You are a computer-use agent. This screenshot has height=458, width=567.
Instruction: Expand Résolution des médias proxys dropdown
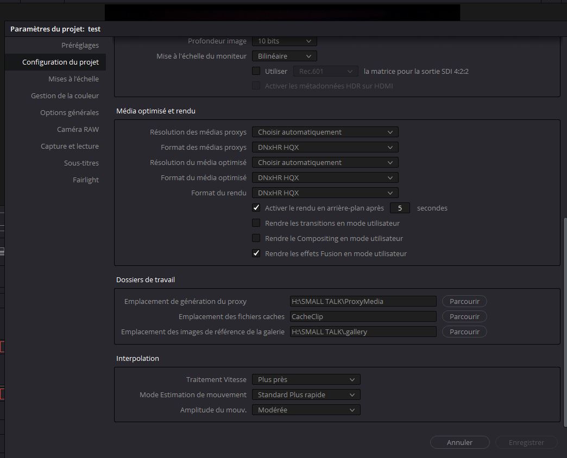pyautogui.click(x=325, y=132)
